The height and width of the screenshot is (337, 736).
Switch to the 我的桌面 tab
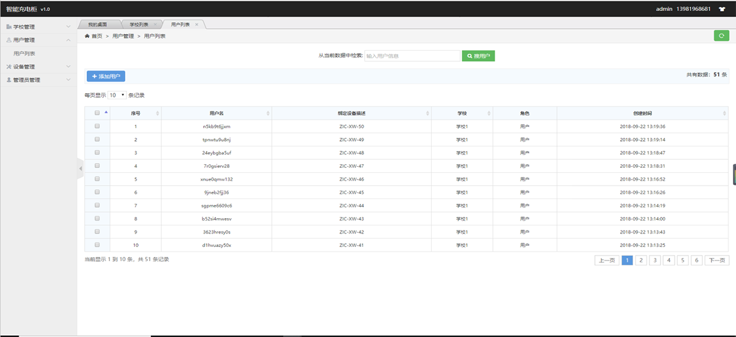click(x=97, y=25)
